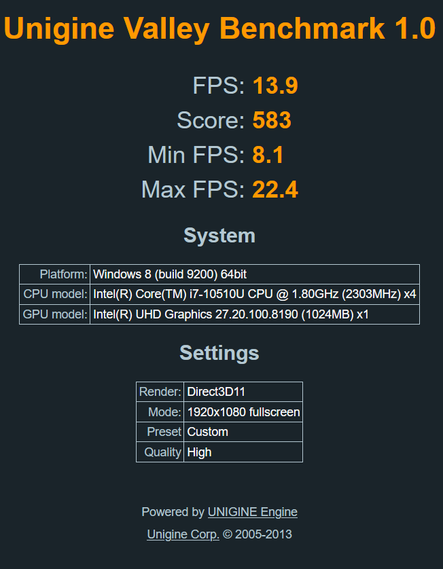Viewport: 443px width, 569px height.
Task: Open the UNIGINE Engine link
Action: [252, 512]
